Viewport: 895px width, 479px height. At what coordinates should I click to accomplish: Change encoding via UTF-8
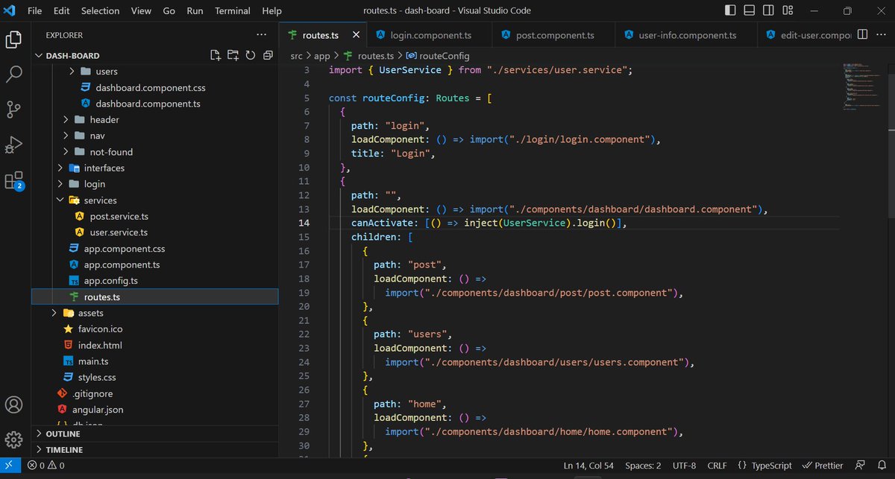coord(684,466)
